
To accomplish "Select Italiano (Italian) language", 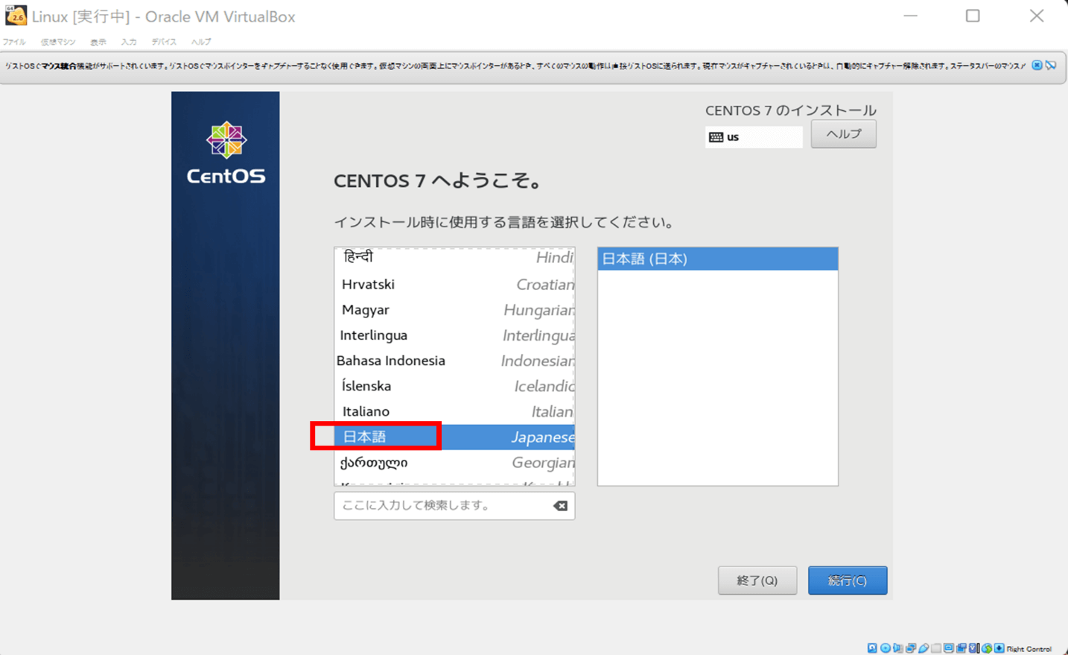I will pos(454,411).
